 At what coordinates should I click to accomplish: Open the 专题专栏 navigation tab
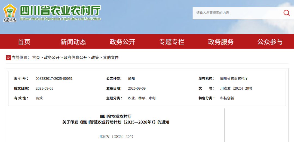point(171,42)
